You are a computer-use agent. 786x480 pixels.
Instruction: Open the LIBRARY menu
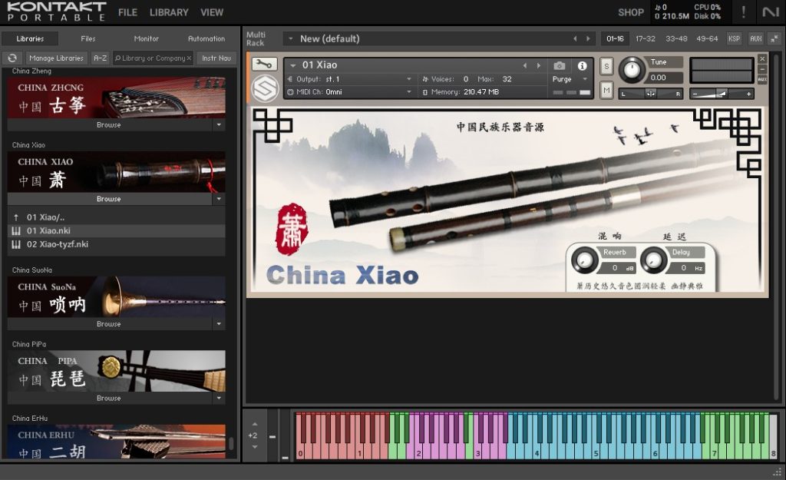coord(169,12)
